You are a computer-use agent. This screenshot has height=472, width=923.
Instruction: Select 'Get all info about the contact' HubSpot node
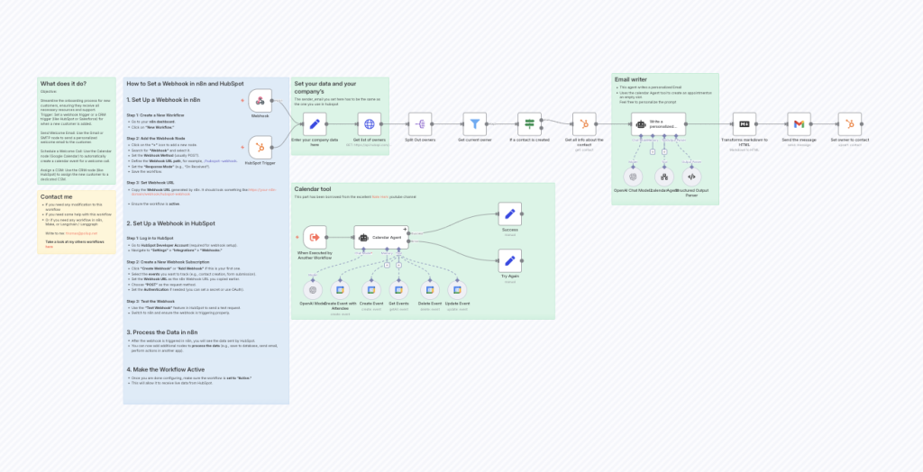pos(584,124)
